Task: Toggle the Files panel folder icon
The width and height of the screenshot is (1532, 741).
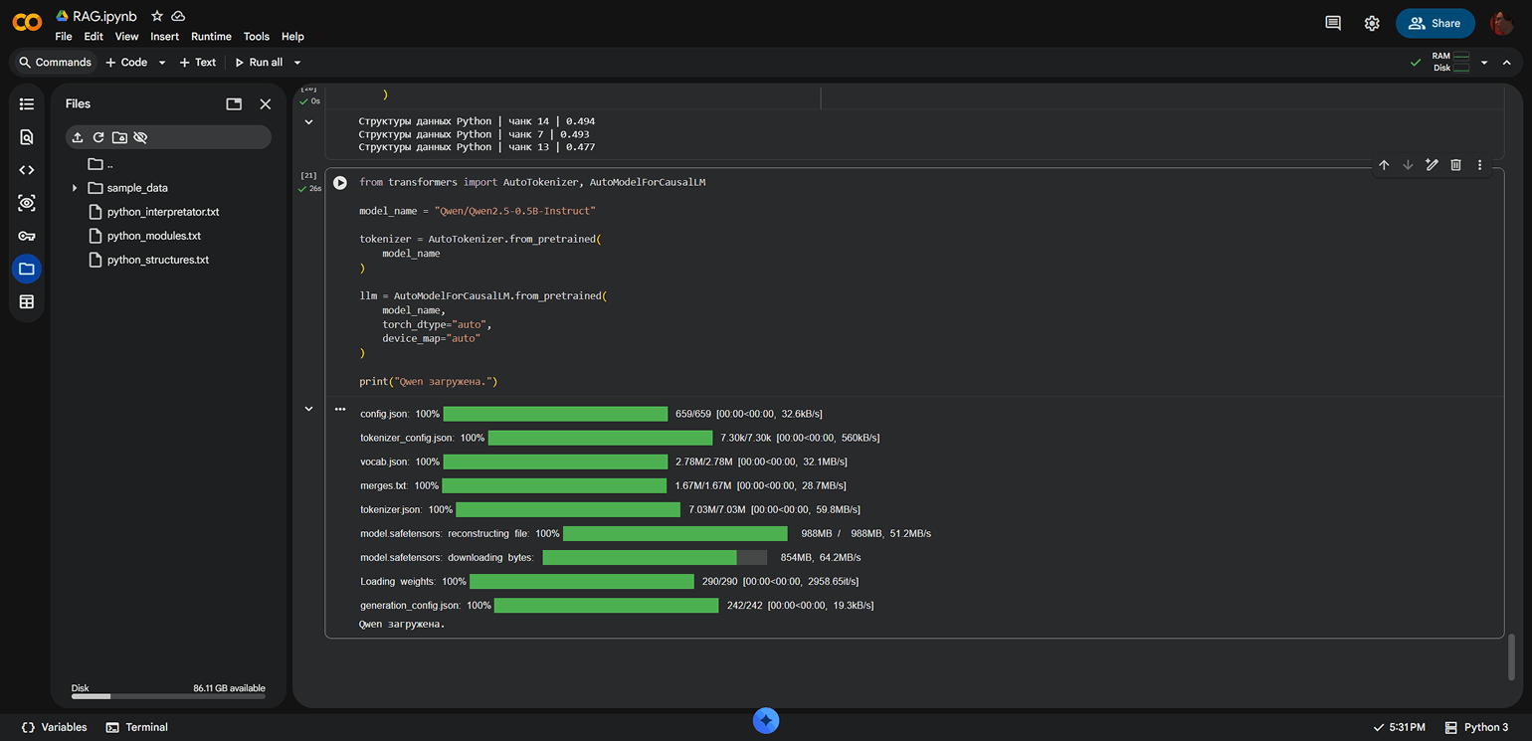Action: (x=27, y=269)
